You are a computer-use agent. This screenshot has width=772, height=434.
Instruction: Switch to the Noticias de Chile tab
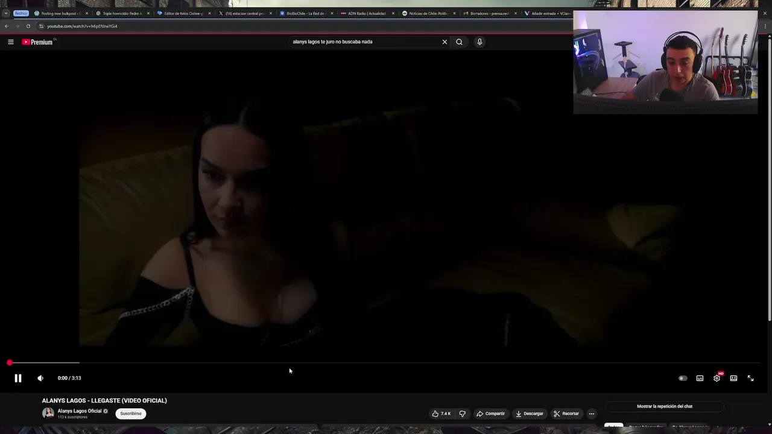click(x=428, y=13)
